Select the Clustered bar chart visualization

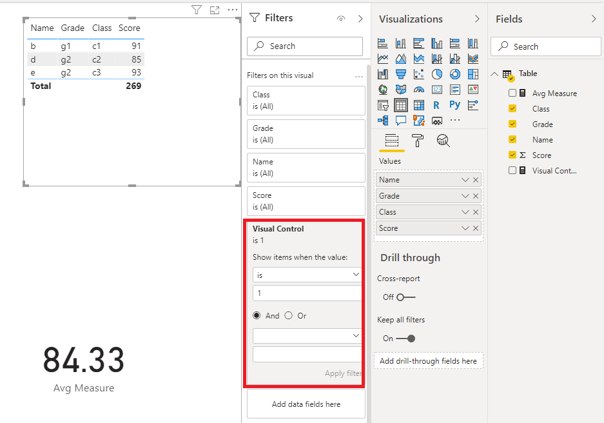(x=419, y=44)
